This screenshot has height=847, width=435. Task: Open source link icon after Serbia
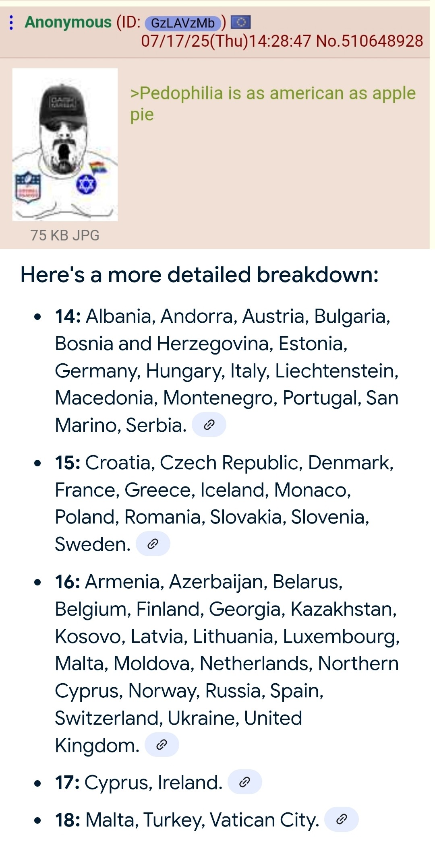click(x=209, y=425)
